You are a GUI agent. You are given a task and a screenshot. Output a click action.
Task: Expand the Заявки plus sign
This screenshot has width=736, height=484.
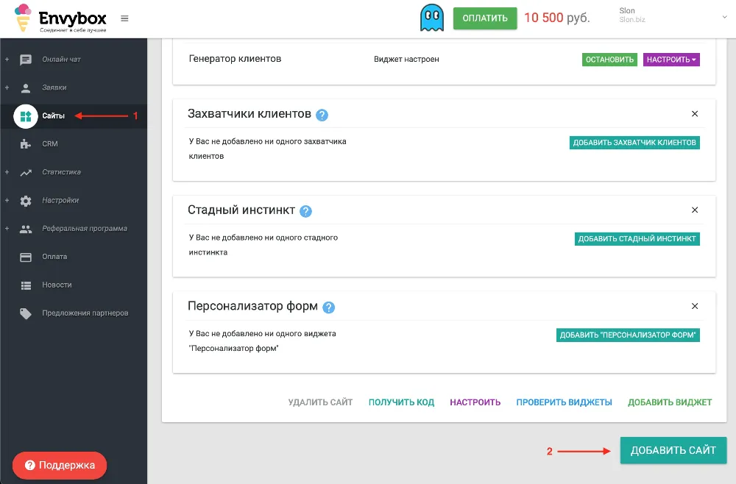[x=7, y=88]
